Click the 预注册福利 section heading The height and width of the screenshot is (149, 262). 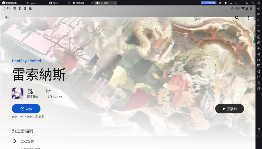23,131
